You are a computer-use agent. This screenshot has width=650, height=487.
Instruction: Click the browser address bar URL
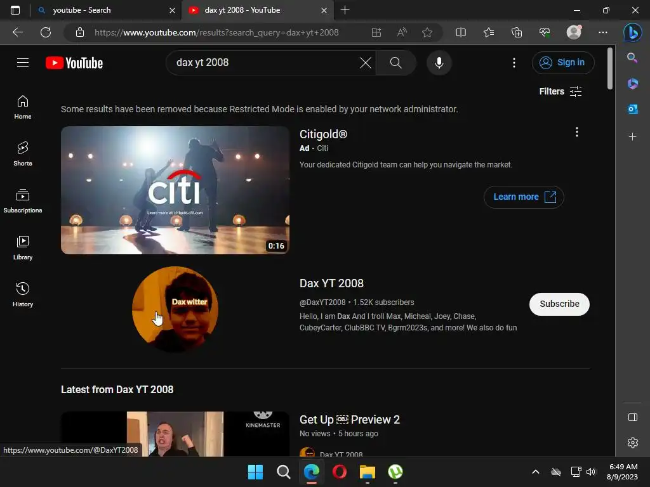(x=216, y=32)
